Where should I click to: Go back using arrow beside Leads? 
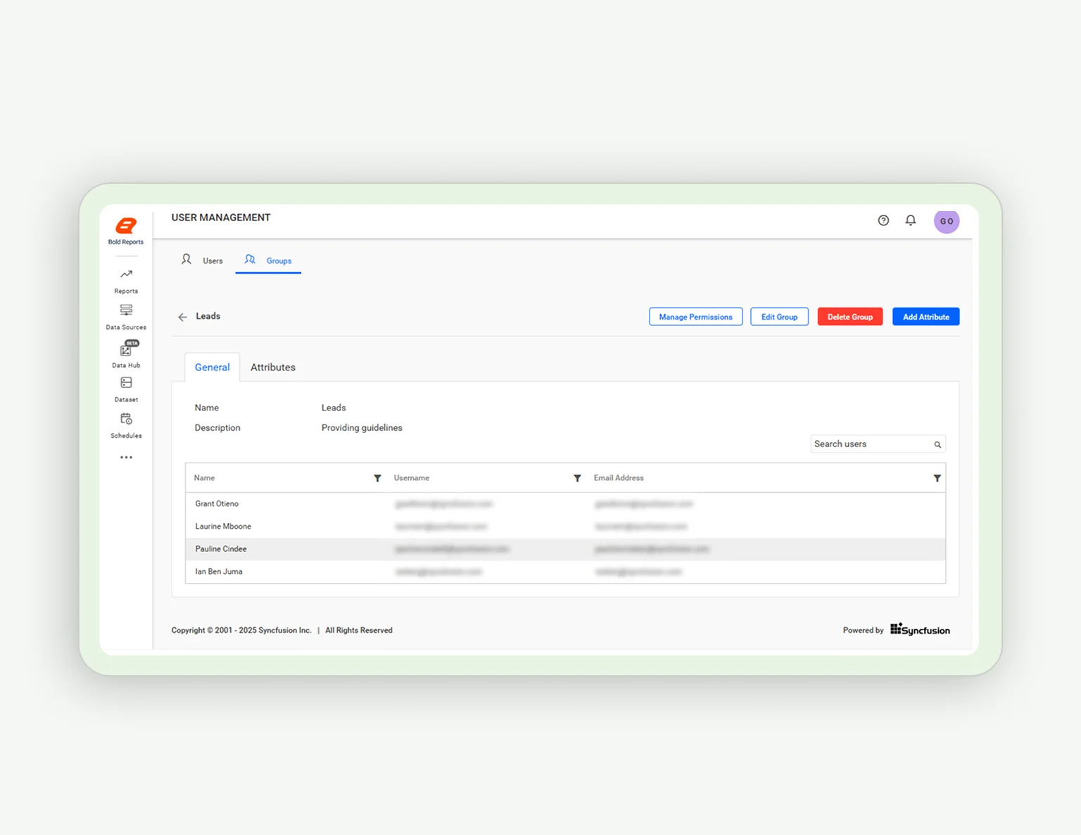coord(182,316)
